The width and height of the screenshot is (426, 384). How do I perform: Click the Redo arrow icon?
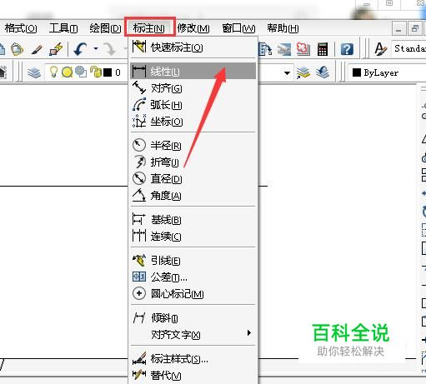(x=110, y=49)
